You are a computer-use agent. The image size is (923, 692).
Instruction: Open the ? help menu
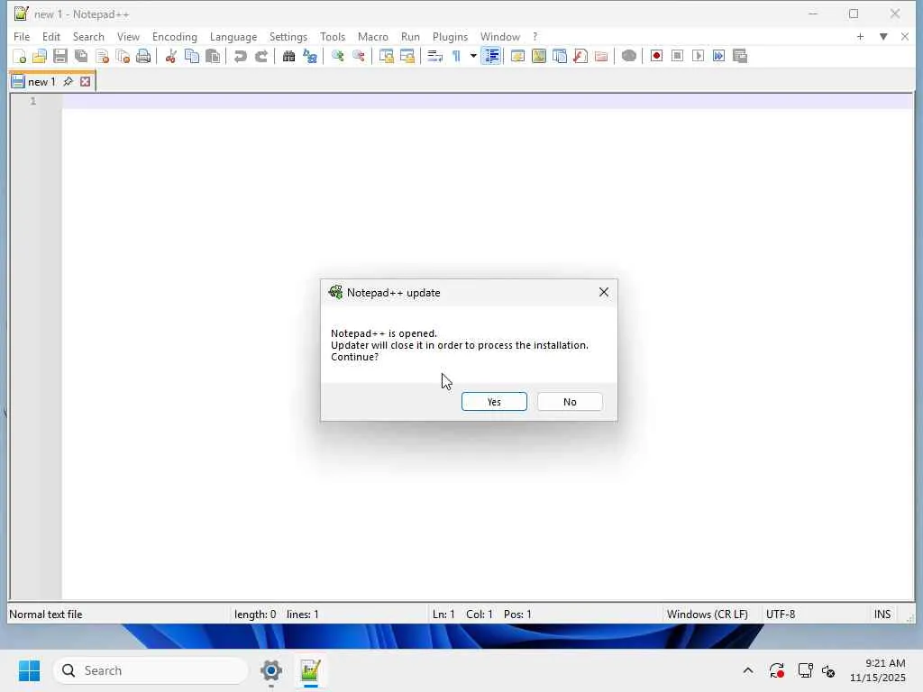coord(535,36)
